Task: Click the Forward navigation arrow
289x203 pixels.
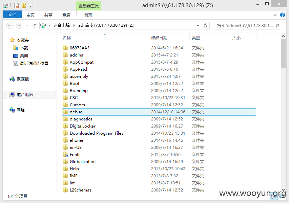Action: (x=19, y=26)
